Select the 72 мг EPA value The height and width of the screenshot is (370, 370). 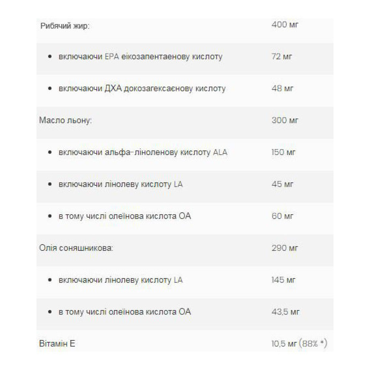pos(282,56)
